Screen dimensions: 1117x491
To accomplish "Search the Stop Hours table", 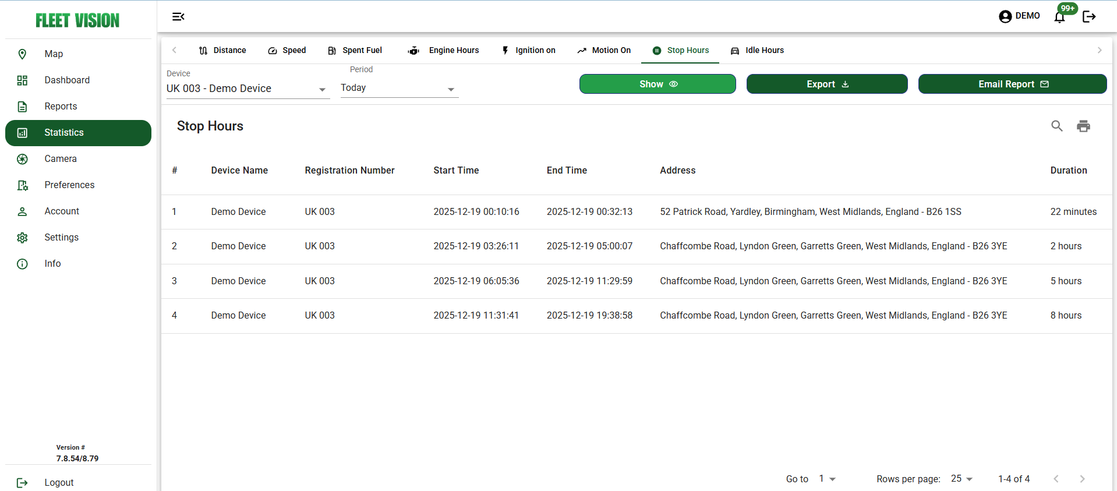I will click(1056, 126).
